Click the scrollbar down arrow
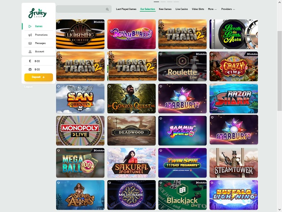Screen dimensions: 282x212 click(280, 210)
